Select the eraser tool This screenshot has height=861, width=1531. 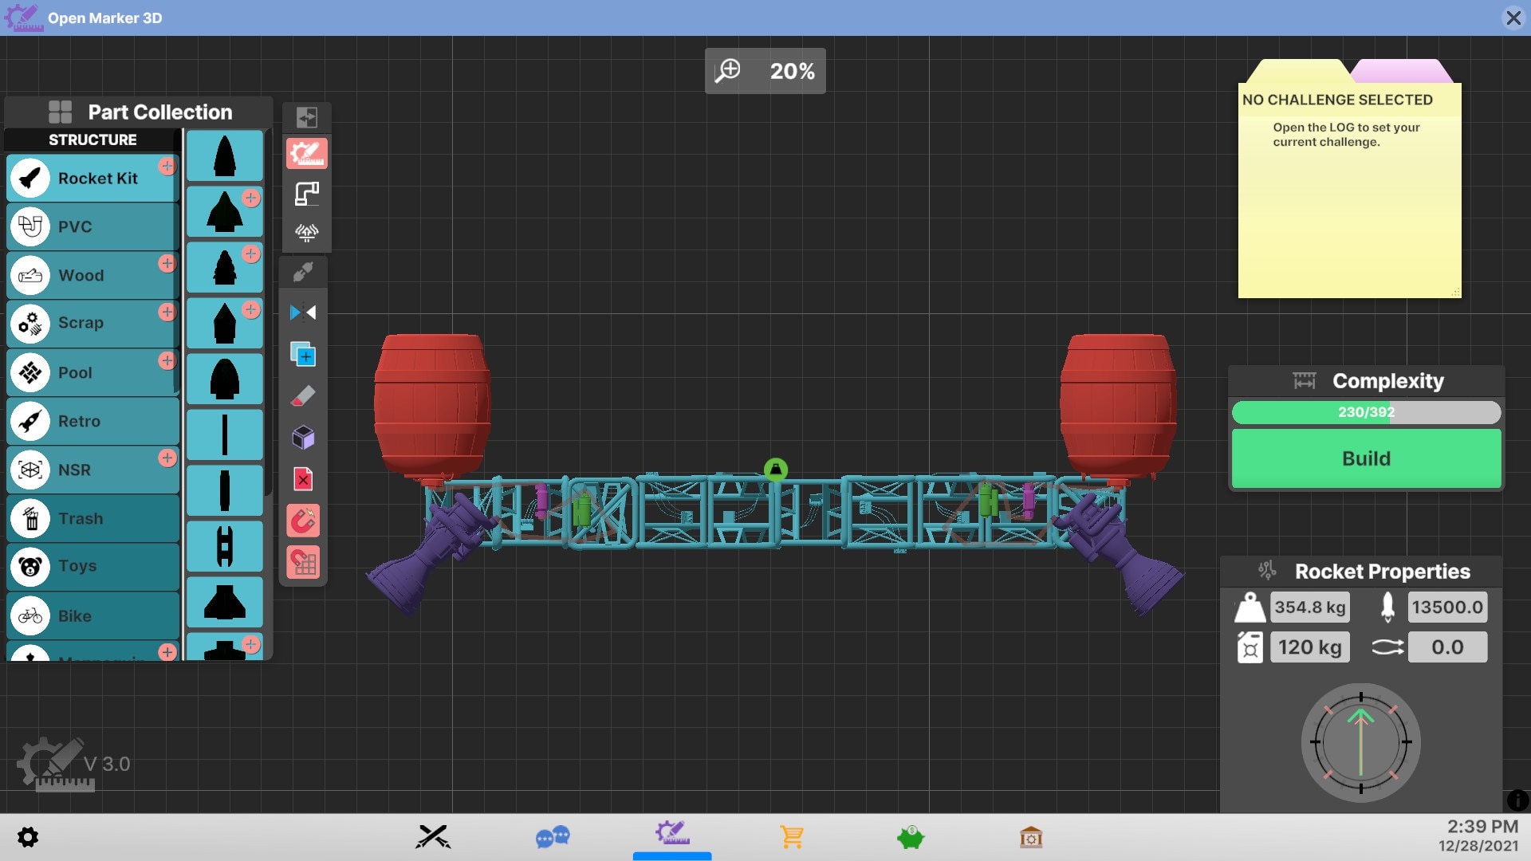tap(303, 396)
